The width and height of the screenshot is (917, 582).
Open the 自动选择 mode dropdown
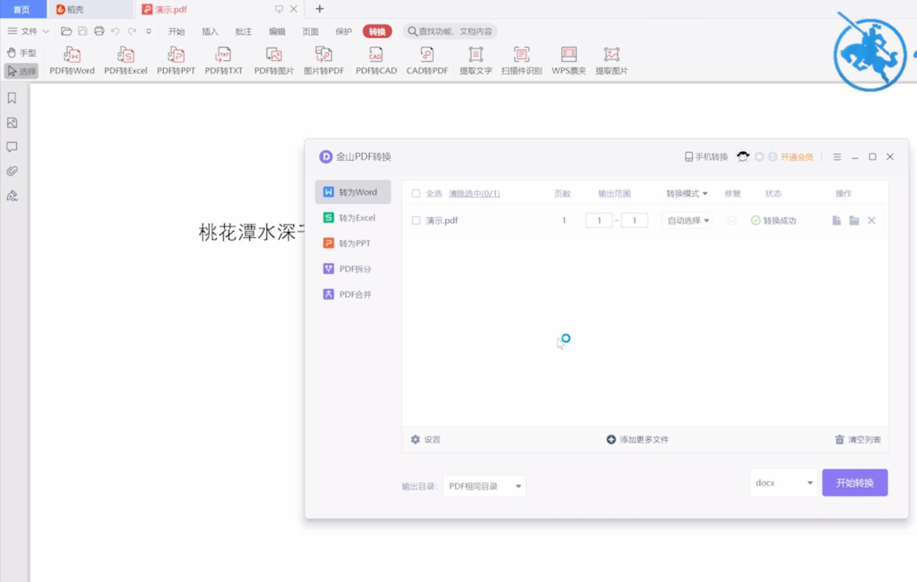(687, 220)
